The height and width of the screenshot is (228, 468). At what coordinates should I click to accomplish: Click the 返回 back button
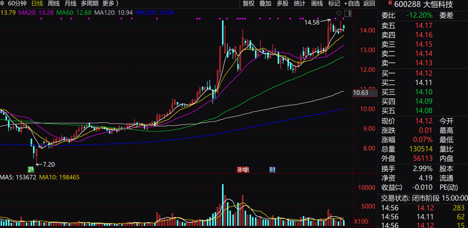click(369, 4)
